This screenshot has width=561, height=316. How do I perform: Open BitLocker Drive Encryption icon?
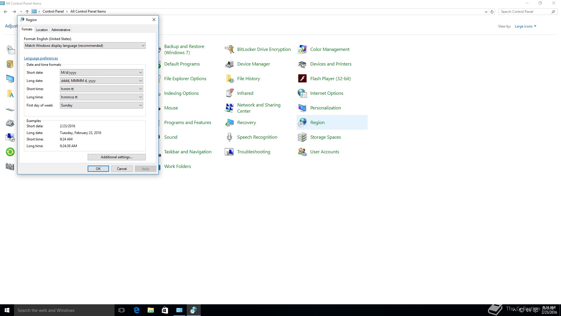point(229,49)
